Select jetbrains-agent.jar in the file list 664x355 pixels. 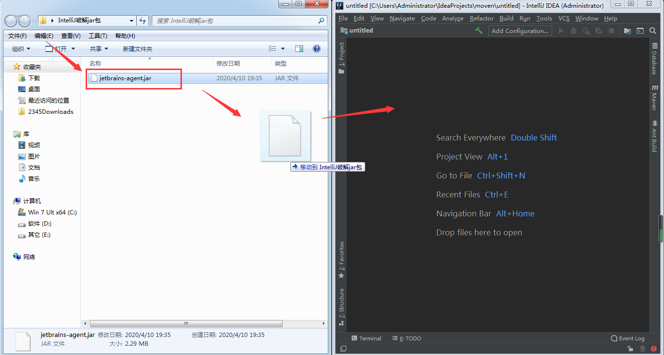pos(126,78)
